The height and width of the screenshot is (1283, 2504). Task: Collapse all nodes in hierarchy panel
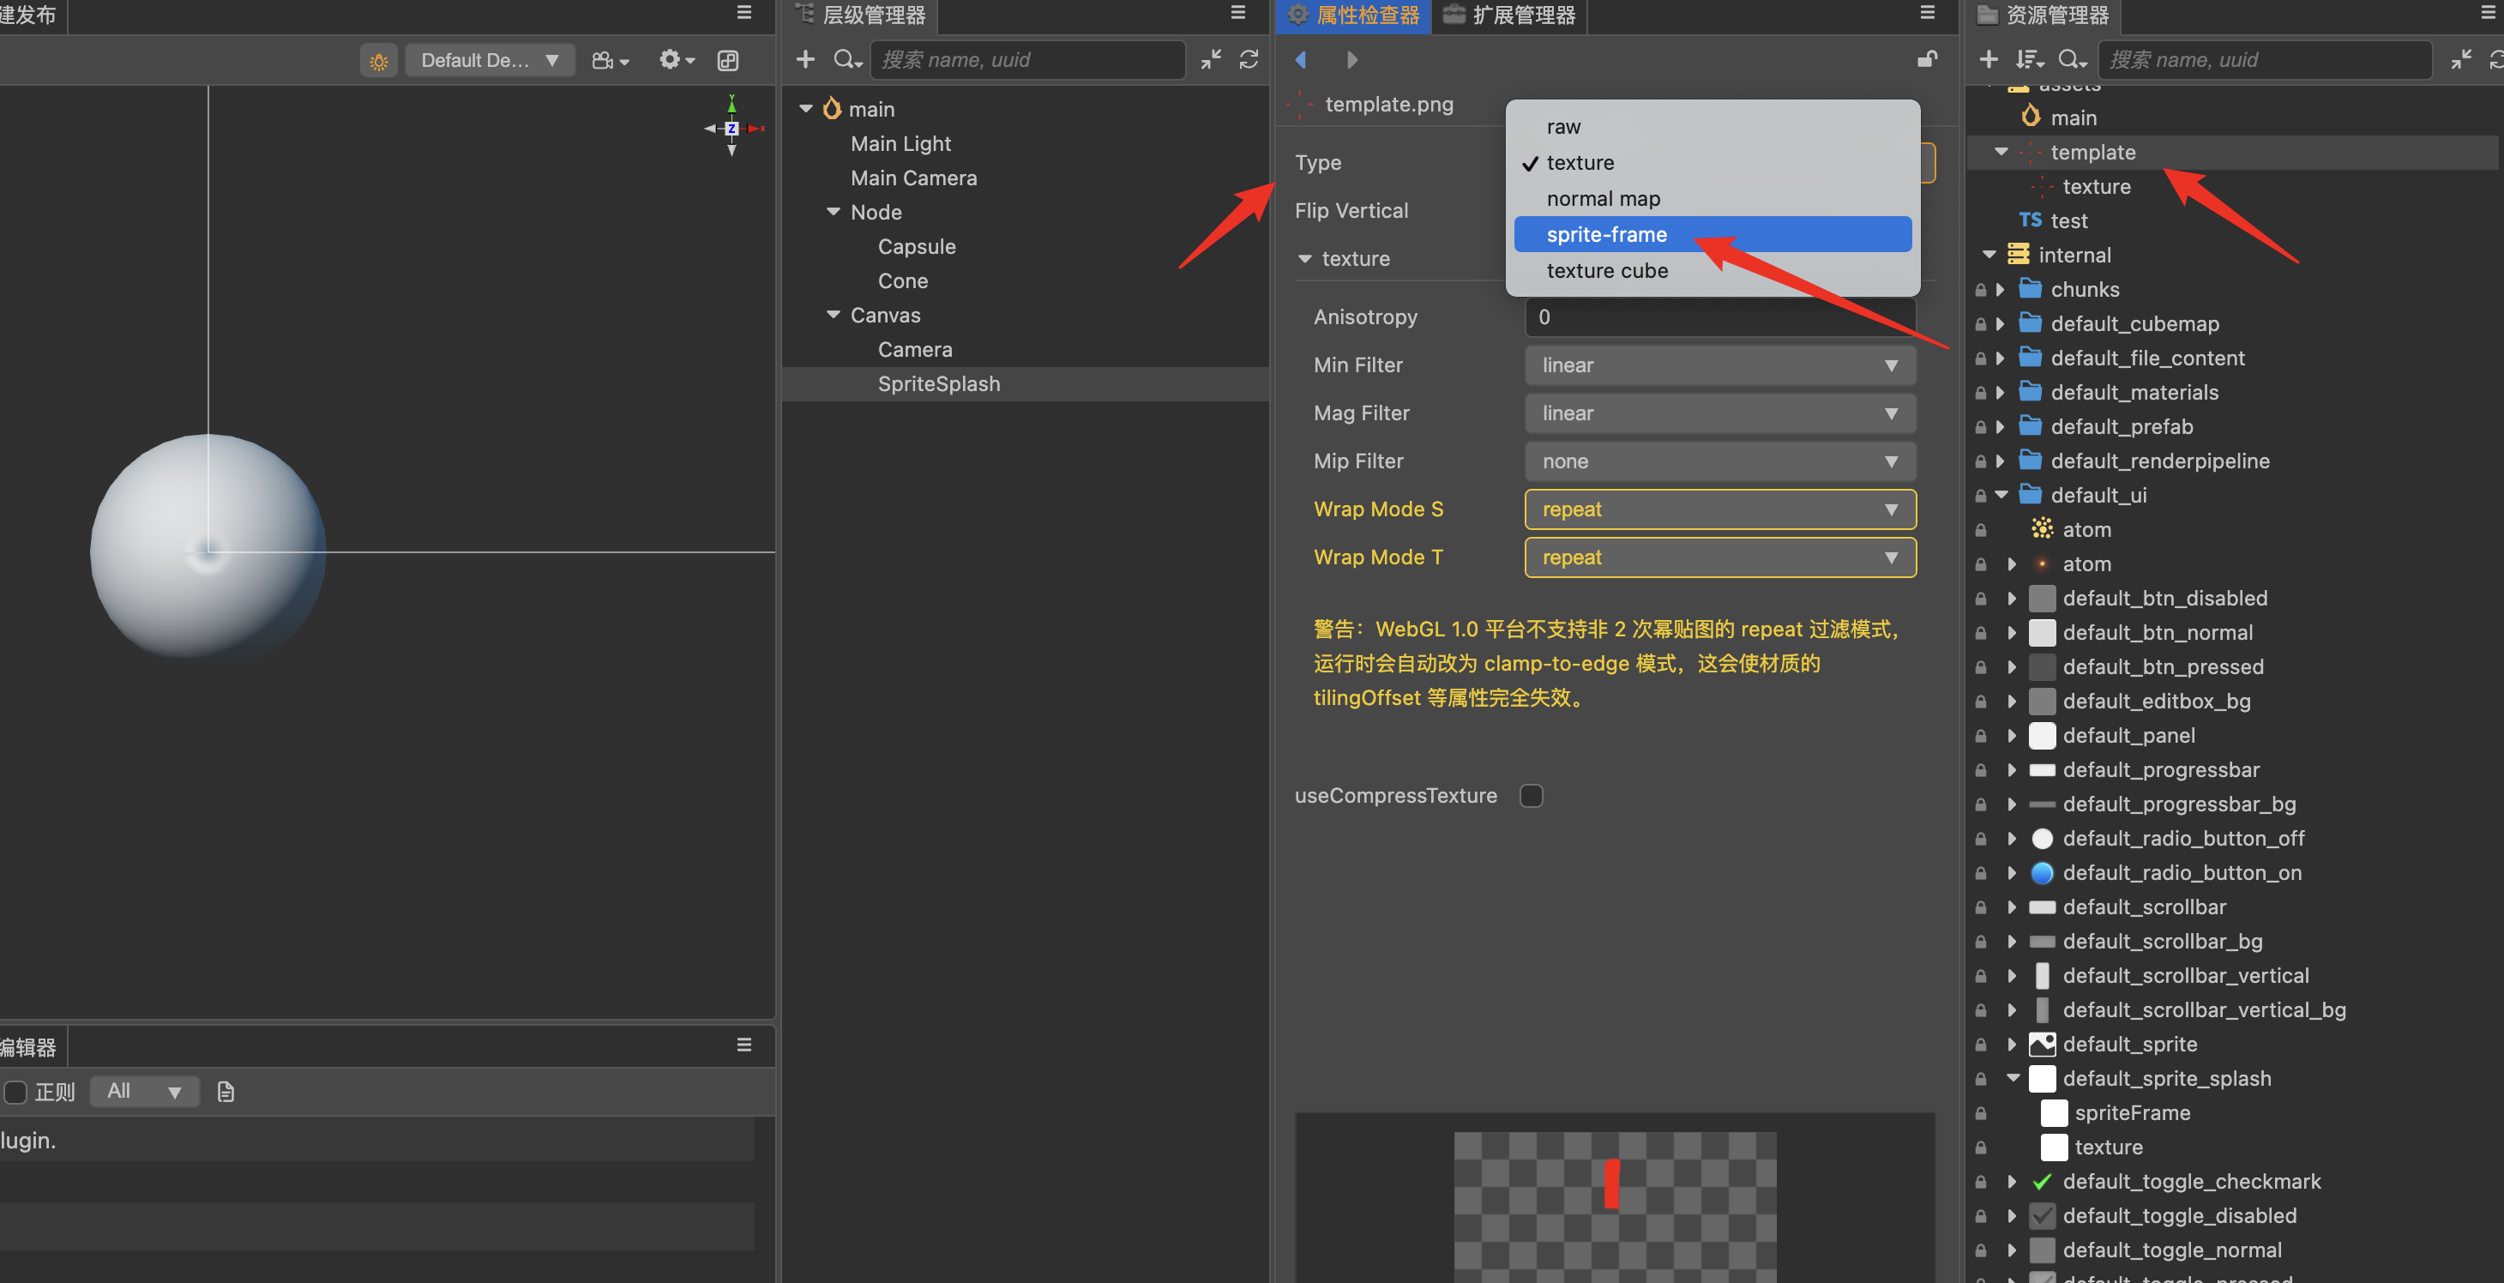(1210, 60)
